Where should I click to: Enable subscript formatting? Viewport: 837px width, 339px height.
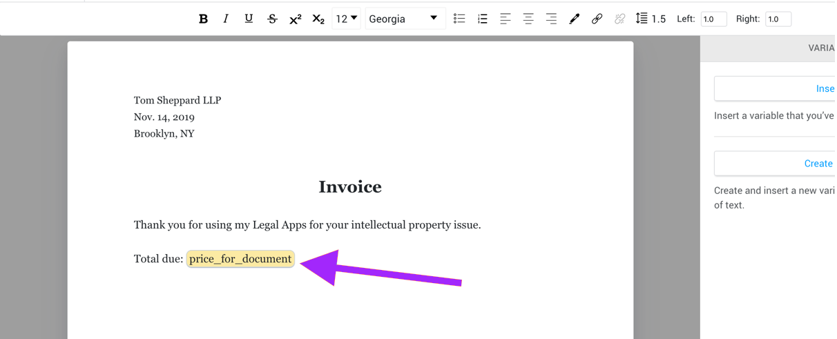coord(318,19)
